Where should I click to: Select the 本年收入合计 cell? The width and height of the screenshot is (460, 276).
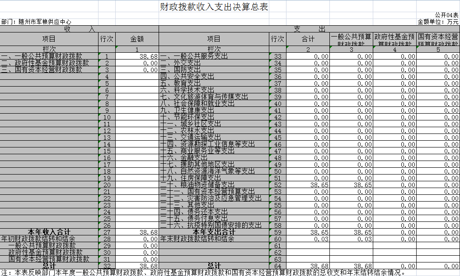pos(49,232)
